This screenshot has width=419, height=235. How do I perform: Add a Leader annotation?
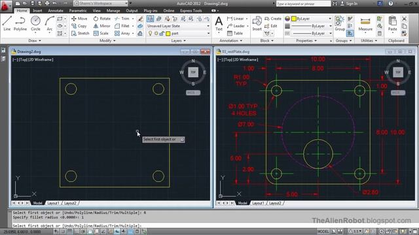click(x=236, y=26)
